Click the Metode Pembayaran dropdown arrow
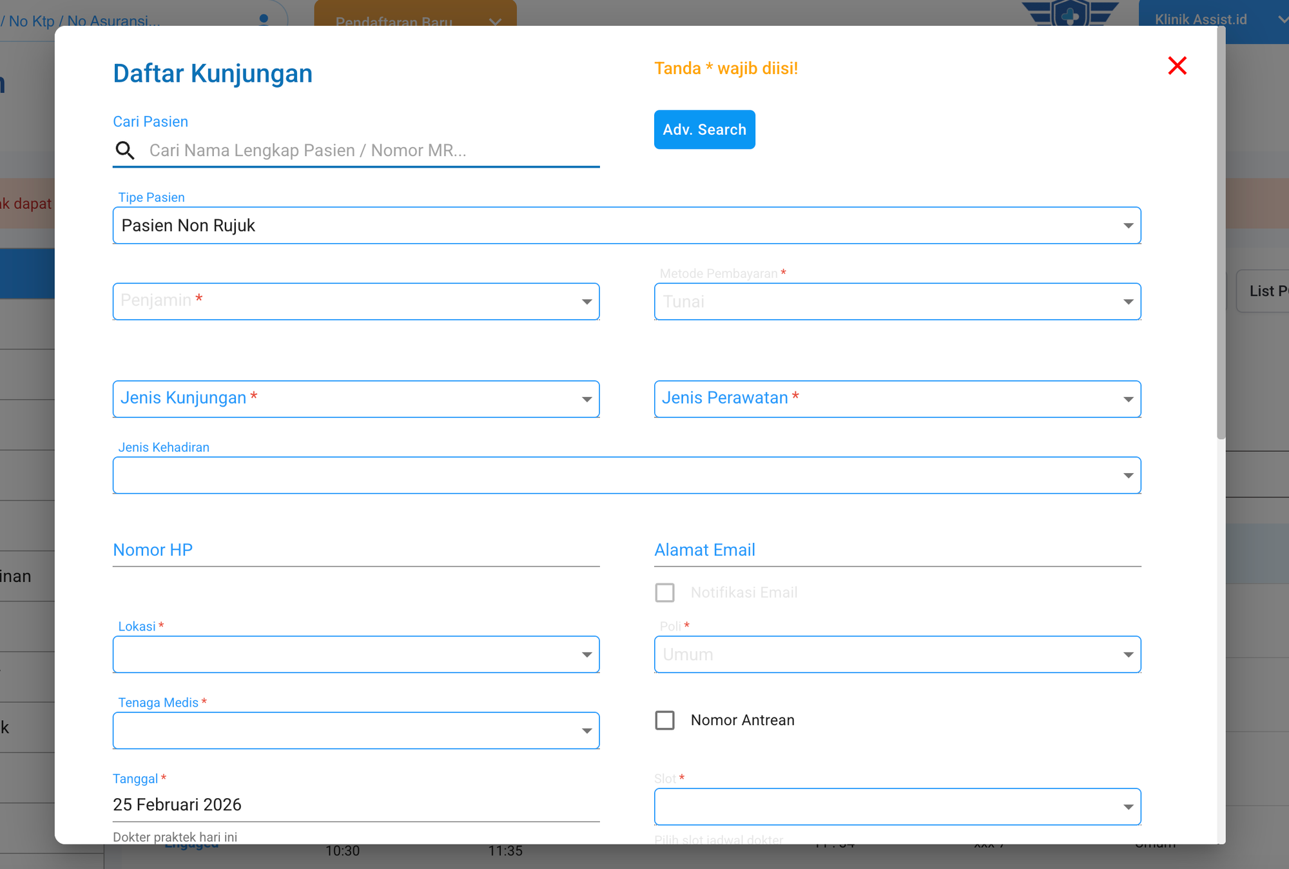This screenshot has width=1289, height=869. 1128,302
